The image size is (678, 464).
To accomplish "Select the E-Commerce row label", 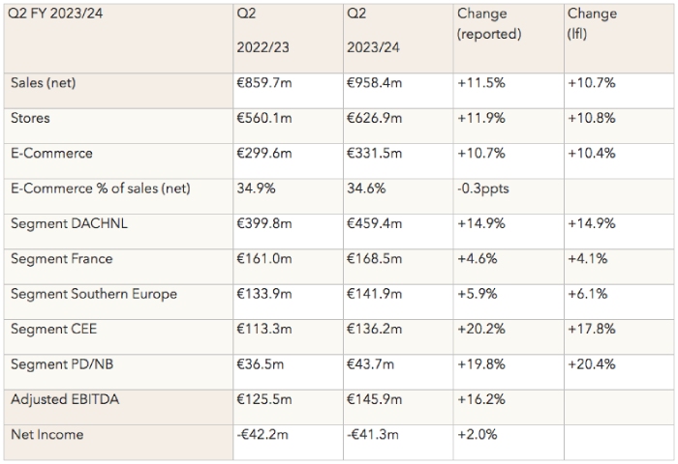I will (x=52, y=154).
